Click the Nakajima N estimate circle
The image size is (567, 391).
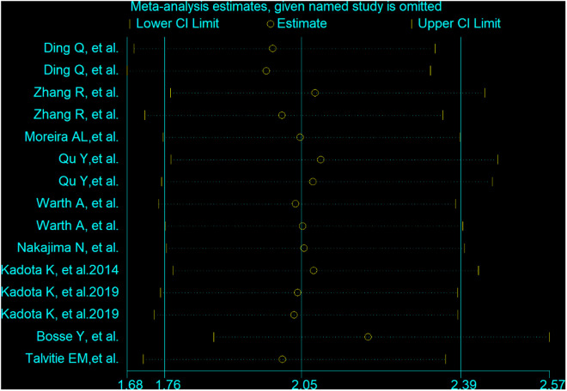point(304,248)
